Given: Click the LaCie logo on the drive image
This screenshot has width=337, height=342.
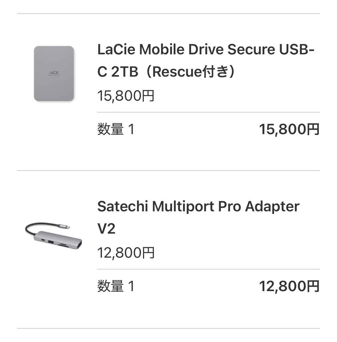Looking at the screenshot, I should (54, 73).
